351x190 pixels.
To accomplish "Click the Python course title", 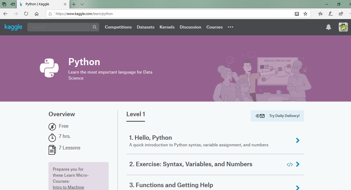I will point(84,62).
